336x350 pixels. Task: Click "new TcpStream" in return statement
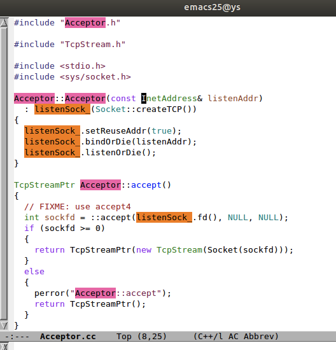pos(169,250)
